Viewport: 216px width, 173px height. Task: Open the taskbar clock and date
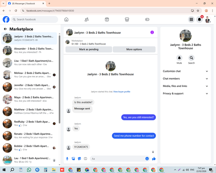pyautogui.click(x=201, y=170)
